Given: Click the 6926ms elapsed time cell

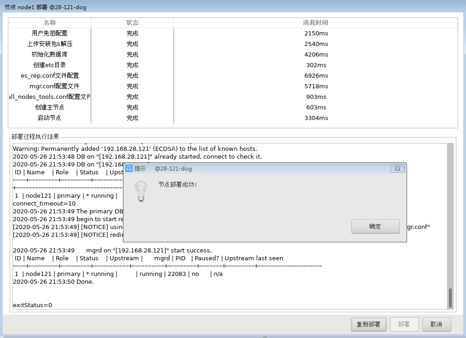Looking at the screenshot, I should coord(316,76).
